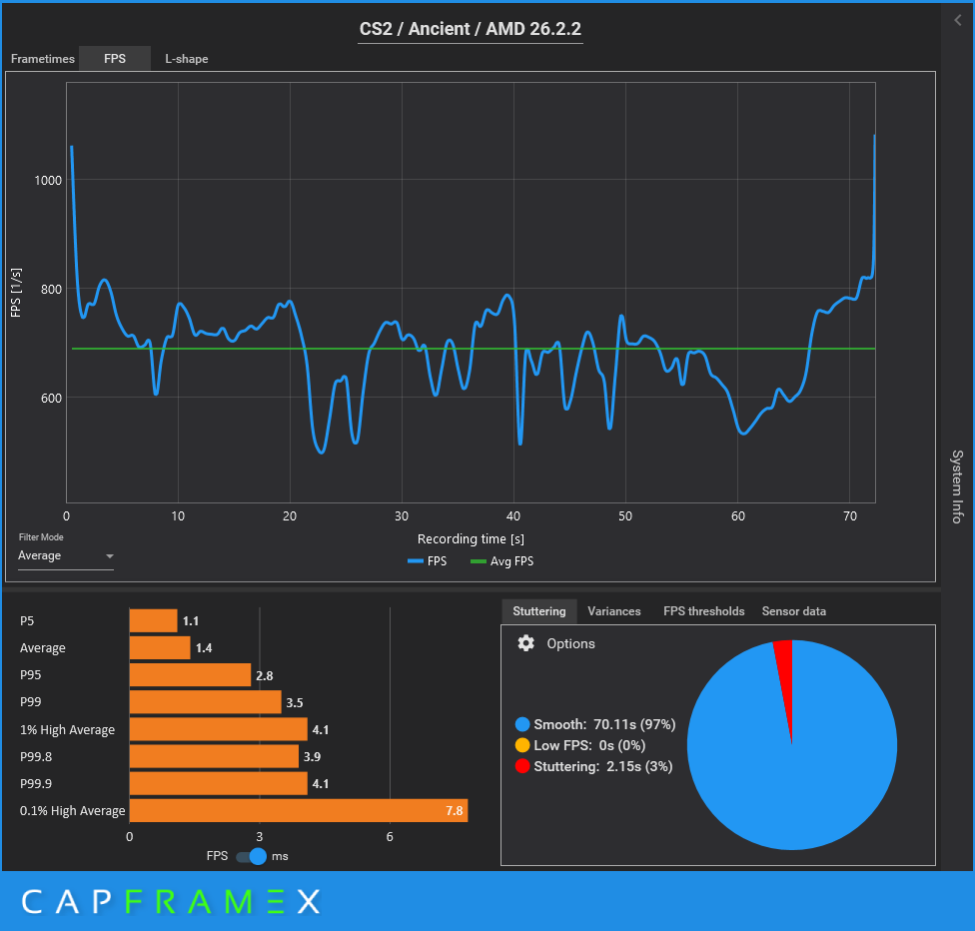Click the CS2 / Ancient / AMD title
The width and height of the screenshot is (975, 931).
(471, 29)
